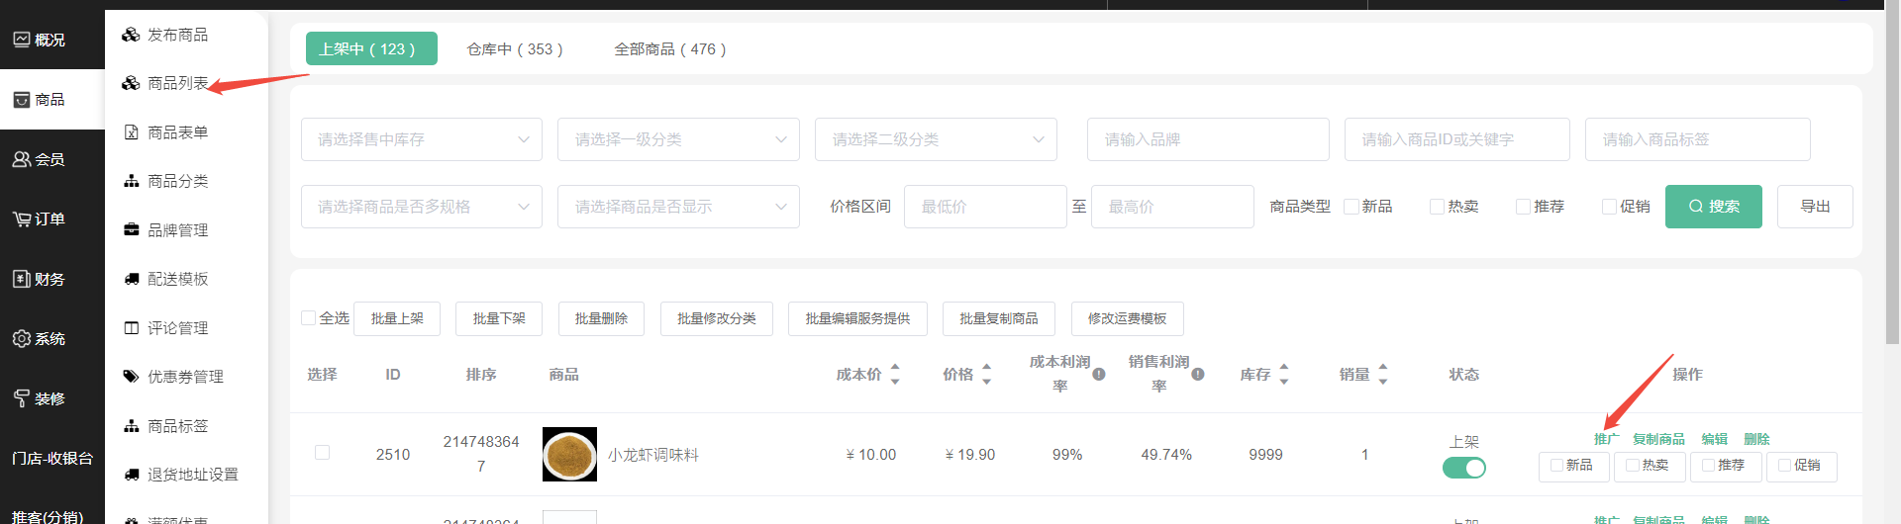Click the 请输入商品ID或关键字 input field
The height and width of the screenshot is (524, 1901).
point(1456,139)
